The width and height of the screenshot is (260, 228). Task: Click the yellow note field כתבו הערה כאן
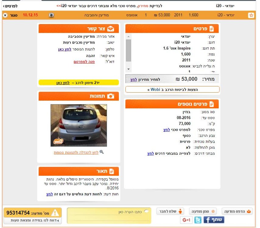tap(109, 216)
